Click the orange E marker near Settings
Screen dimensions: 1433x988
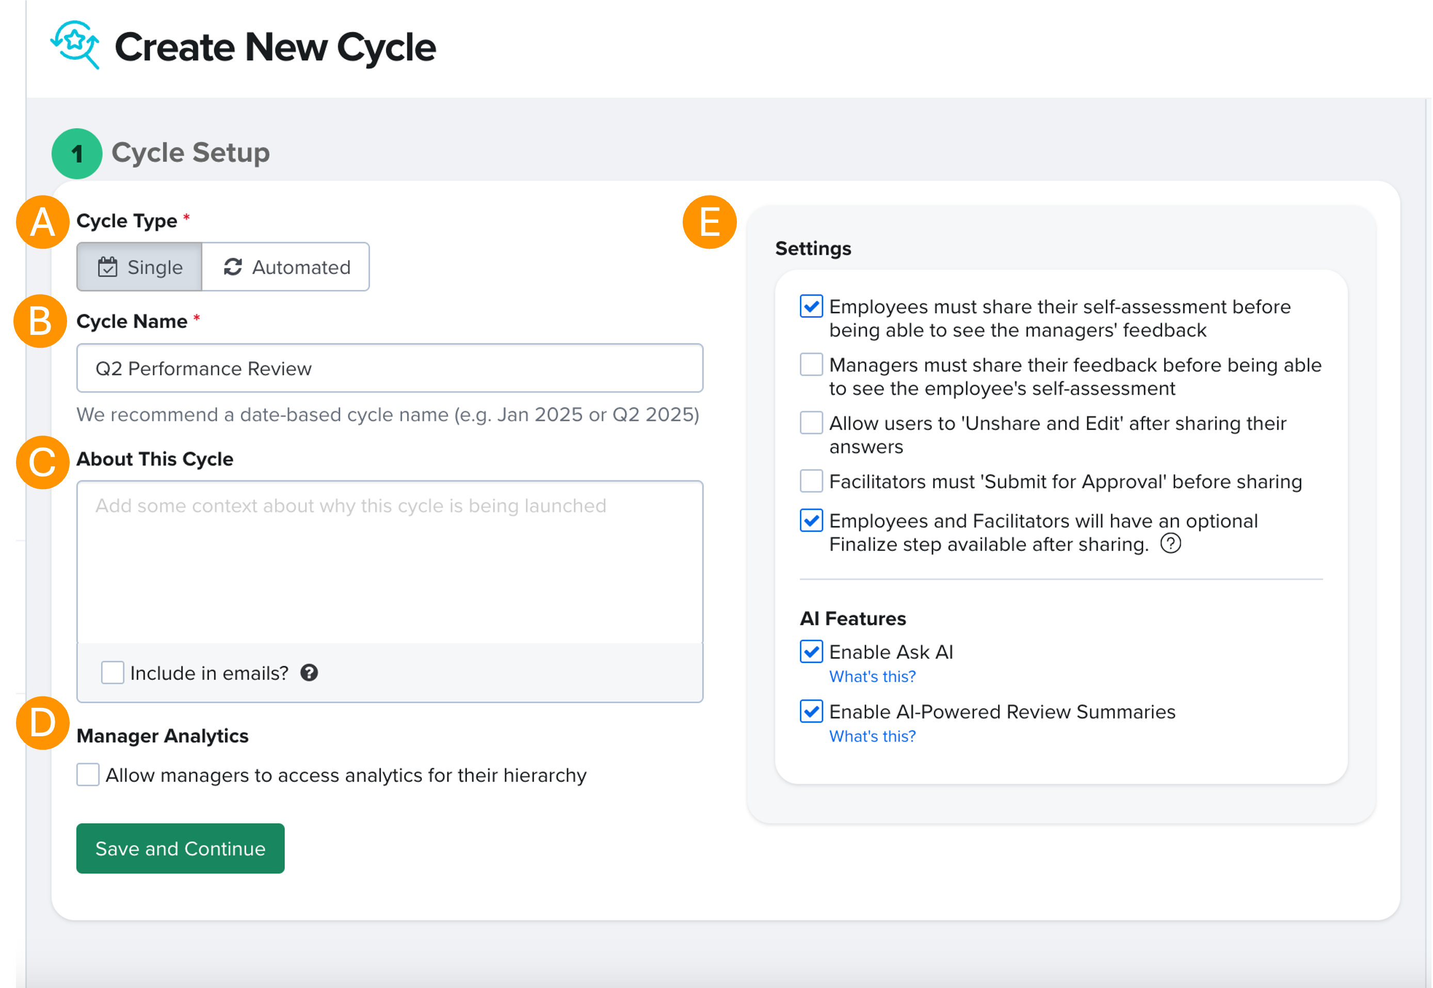click(x=710, y=222)
